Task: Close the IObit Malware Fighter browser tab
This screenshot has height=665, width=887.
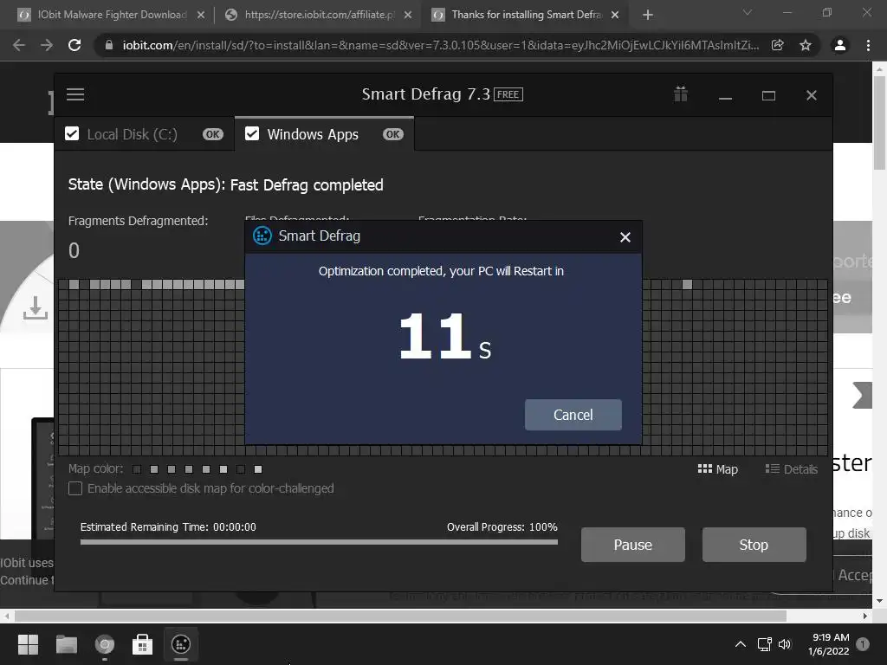Action: pos(201,15)
